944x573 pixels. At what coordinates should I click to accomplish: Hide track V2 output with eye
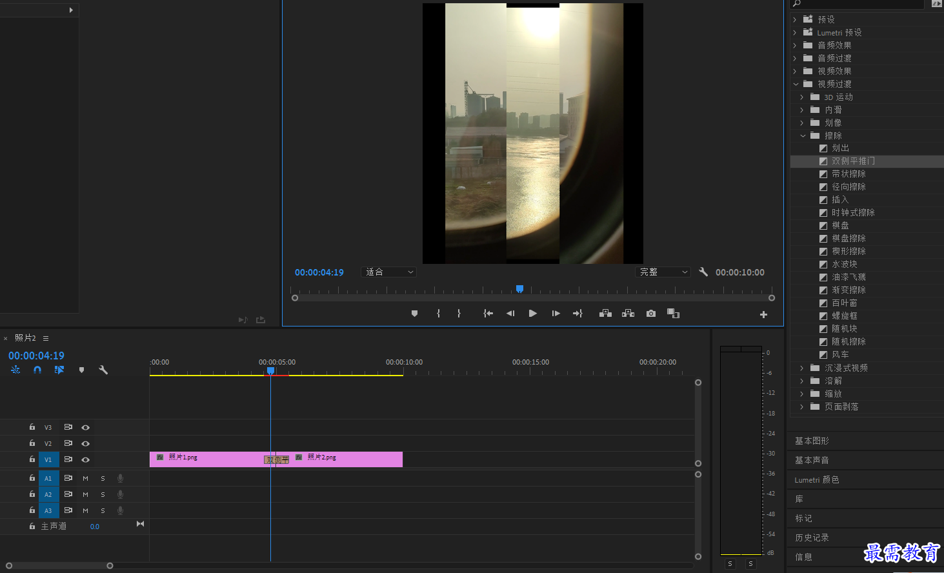[x=85, y=443]
